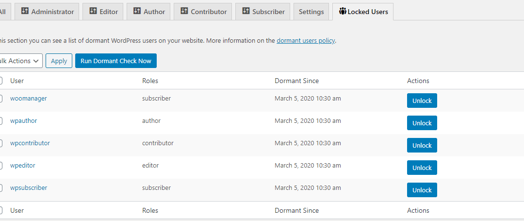Click wpeditor's dormant date cell
This screenshot has height=221, width=524.
coord(308,165)
